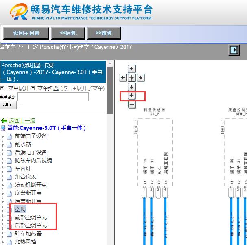This screenshot has height=245, width=247.
Task: Open 后部空调单元 tree item
Action: pyautogui.click(x=31, y=226)
